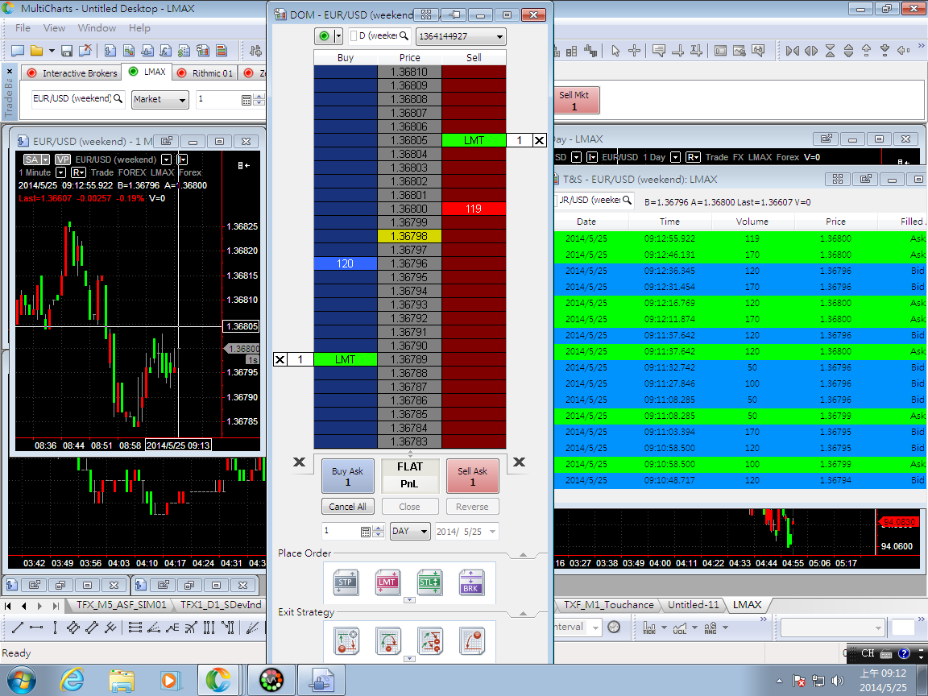This screenshot has height=696, width=928.
Task: Click the fourth Exit Strategy icon
Action: click(x=472, y=641)
